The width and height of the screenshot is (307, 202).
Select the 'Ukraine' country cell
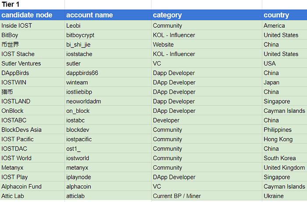285,196
